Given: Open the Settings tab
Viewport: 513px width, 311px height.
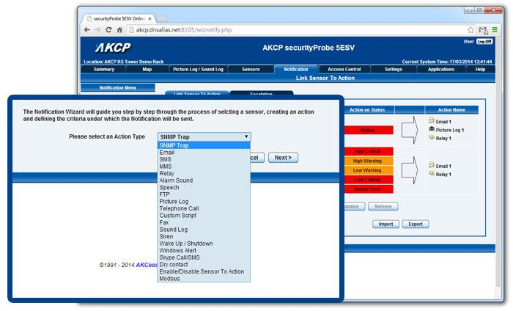Looking at the screenshot, I should tap(393, 69).
